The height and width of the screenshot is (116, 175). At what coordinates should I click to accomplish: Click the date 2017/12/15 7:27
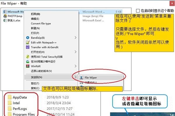(x=60, y=109)
